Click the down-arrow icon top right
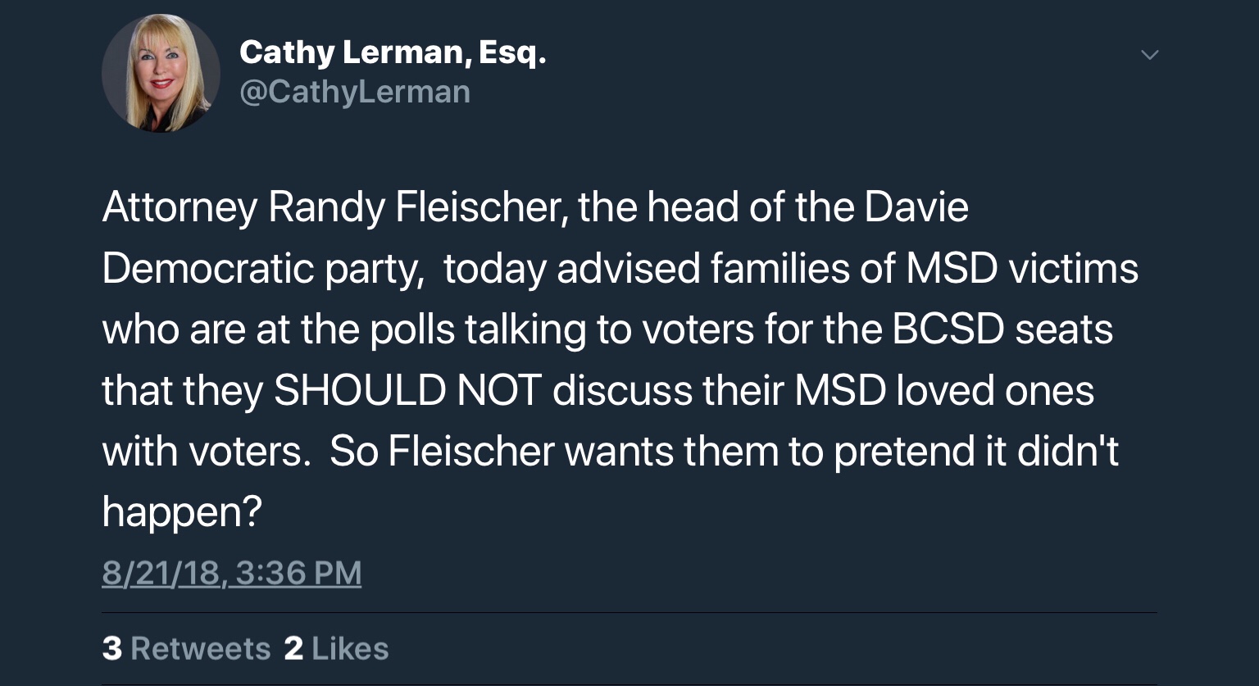Screen dimensions: 1259x686 pos(1150,55)
